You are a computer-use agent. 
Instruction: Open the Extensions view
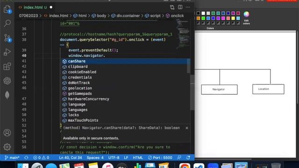coord(7,66)
